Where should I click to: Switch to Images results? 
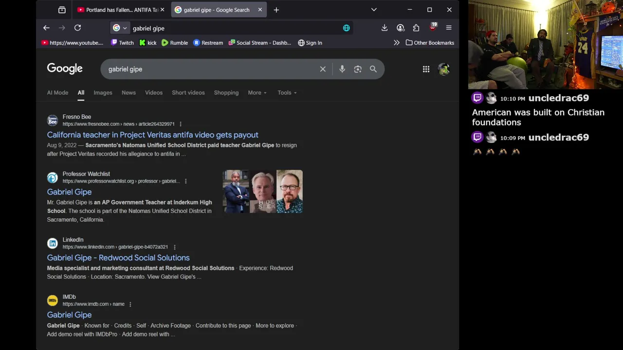[x=103, y=93]
